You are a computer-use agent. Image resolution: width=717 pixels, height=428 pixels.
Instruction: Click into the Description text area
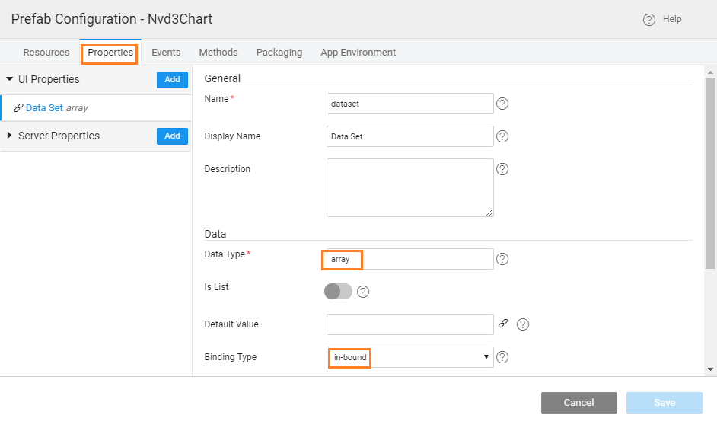409,187
